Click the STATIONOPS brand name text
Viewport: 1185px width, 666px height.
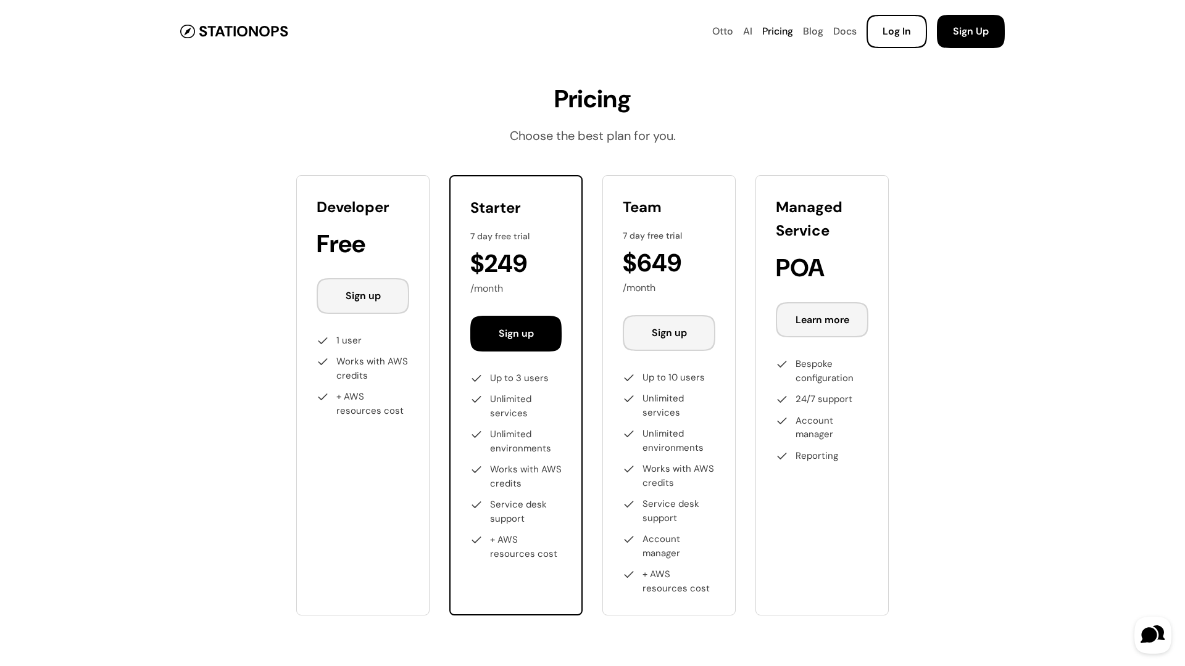coord(243,31)
